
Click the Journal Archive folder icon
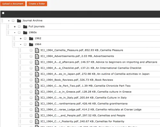tap(19, 21)
